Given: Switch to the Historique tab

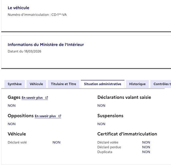Looking at the screenshot, I should (137, 84).
